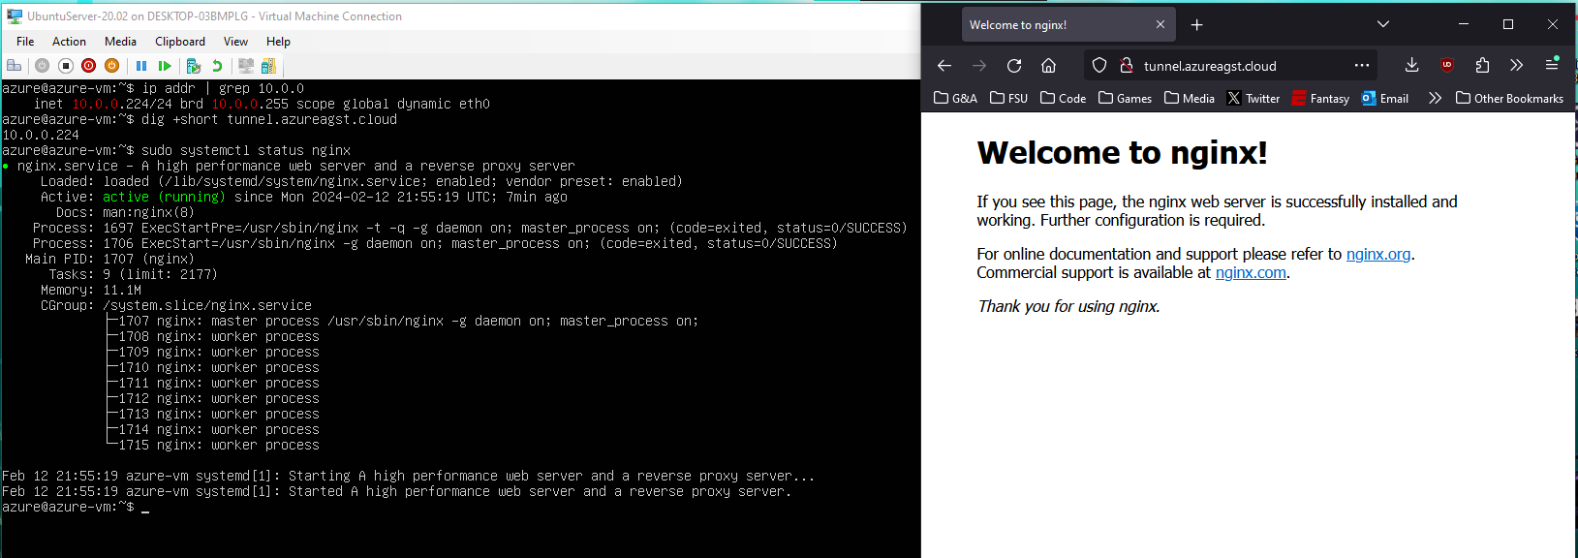
Task: Click the 'Memory: 11.1M' terminal line
Action: pyautogui.click(x=91, y=290)
